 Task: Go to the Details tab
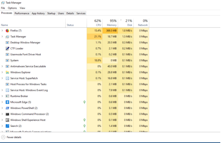tap(70, 14)
